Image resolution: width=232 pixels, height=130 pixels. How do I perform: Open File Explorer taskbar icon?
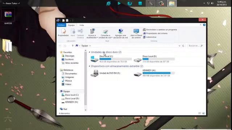(172, 3)
